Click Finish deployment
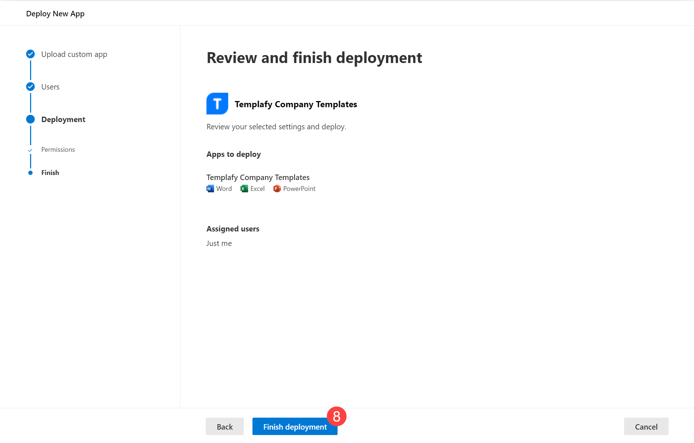694x443 pixels. pos(294,427)
